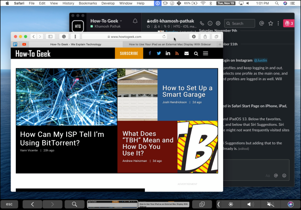Tap the Touch Bar brightness control

pyautogui.click(x=231, y=204)
